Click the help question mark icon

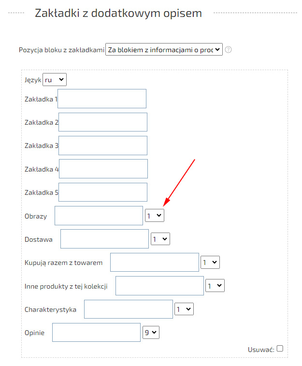point(229,50)
